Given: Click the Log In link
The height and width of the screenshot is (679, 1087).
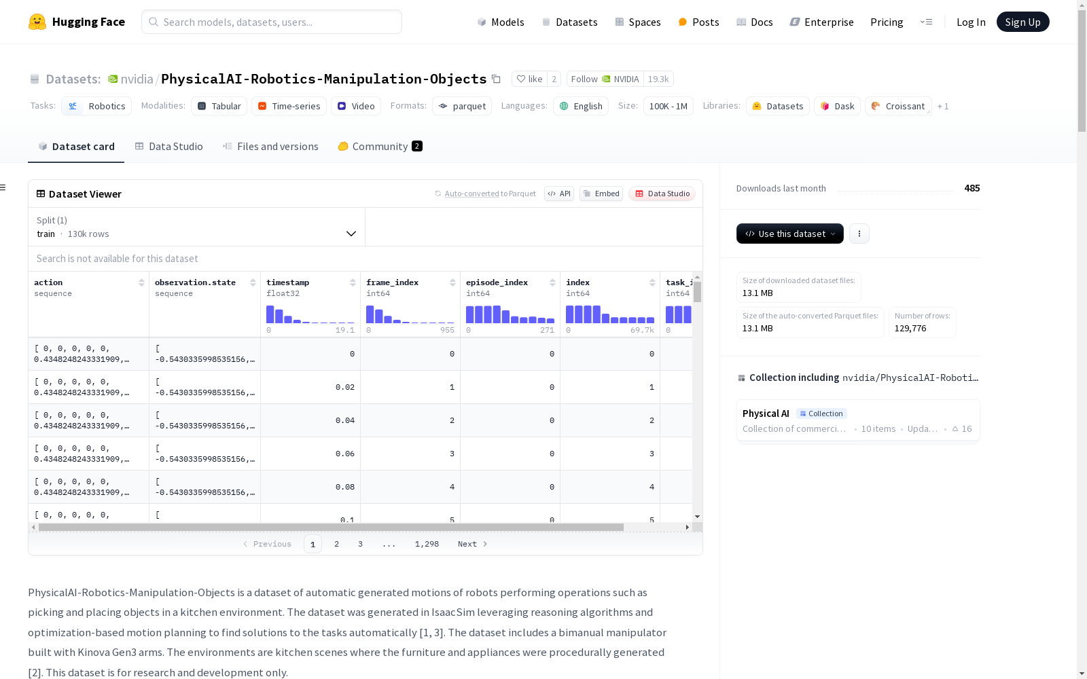Looking at the screenshot, I should pos(971,22).
